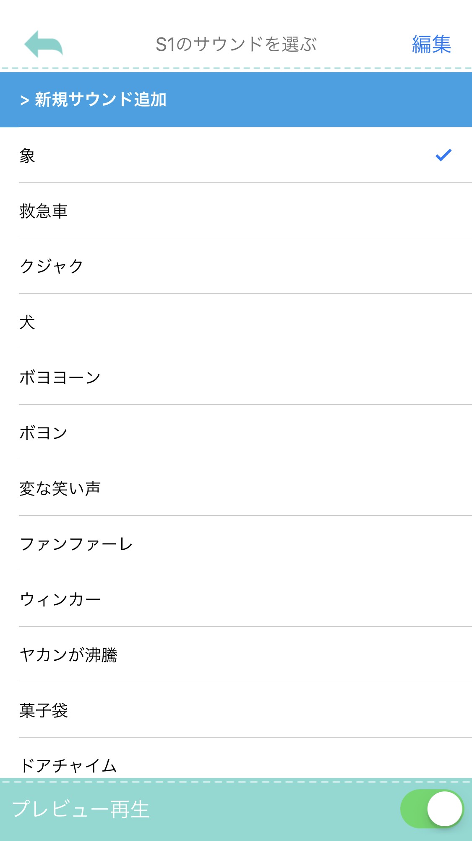Pick the ファンファーレ sound

(x=76, y=544)
